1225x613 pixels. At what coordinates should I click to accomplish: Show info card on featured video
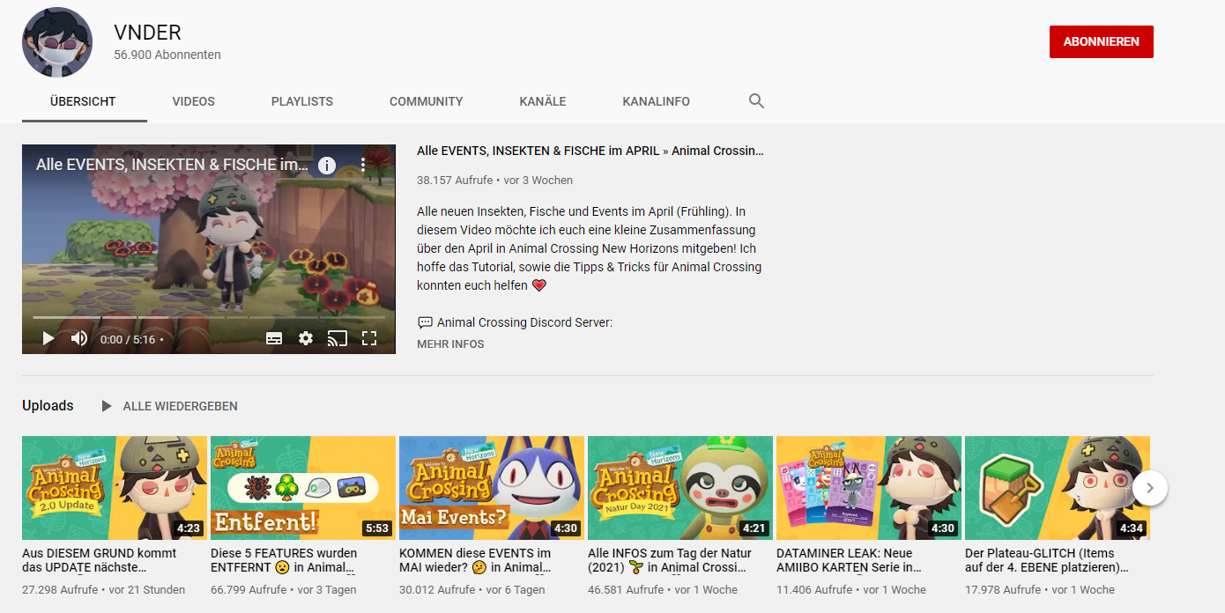[327, 165]
